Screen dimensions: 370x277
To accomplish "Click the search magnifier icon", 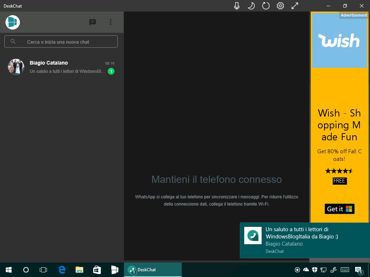I will [13, 42].
